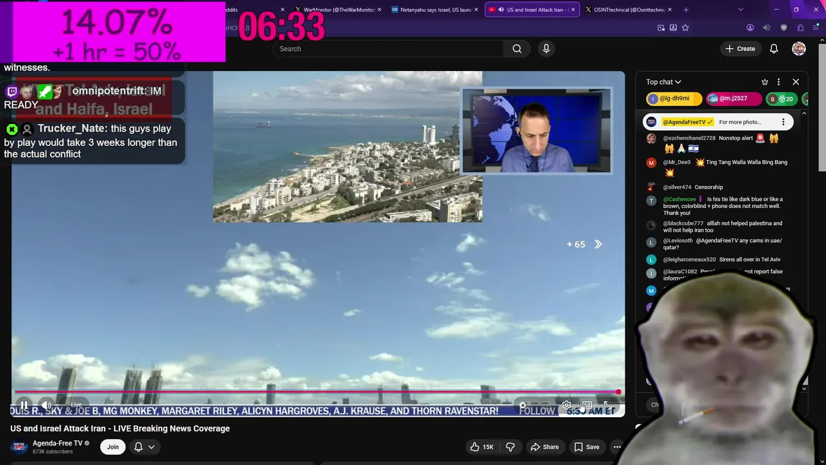Save the video to a playlist

587,447
